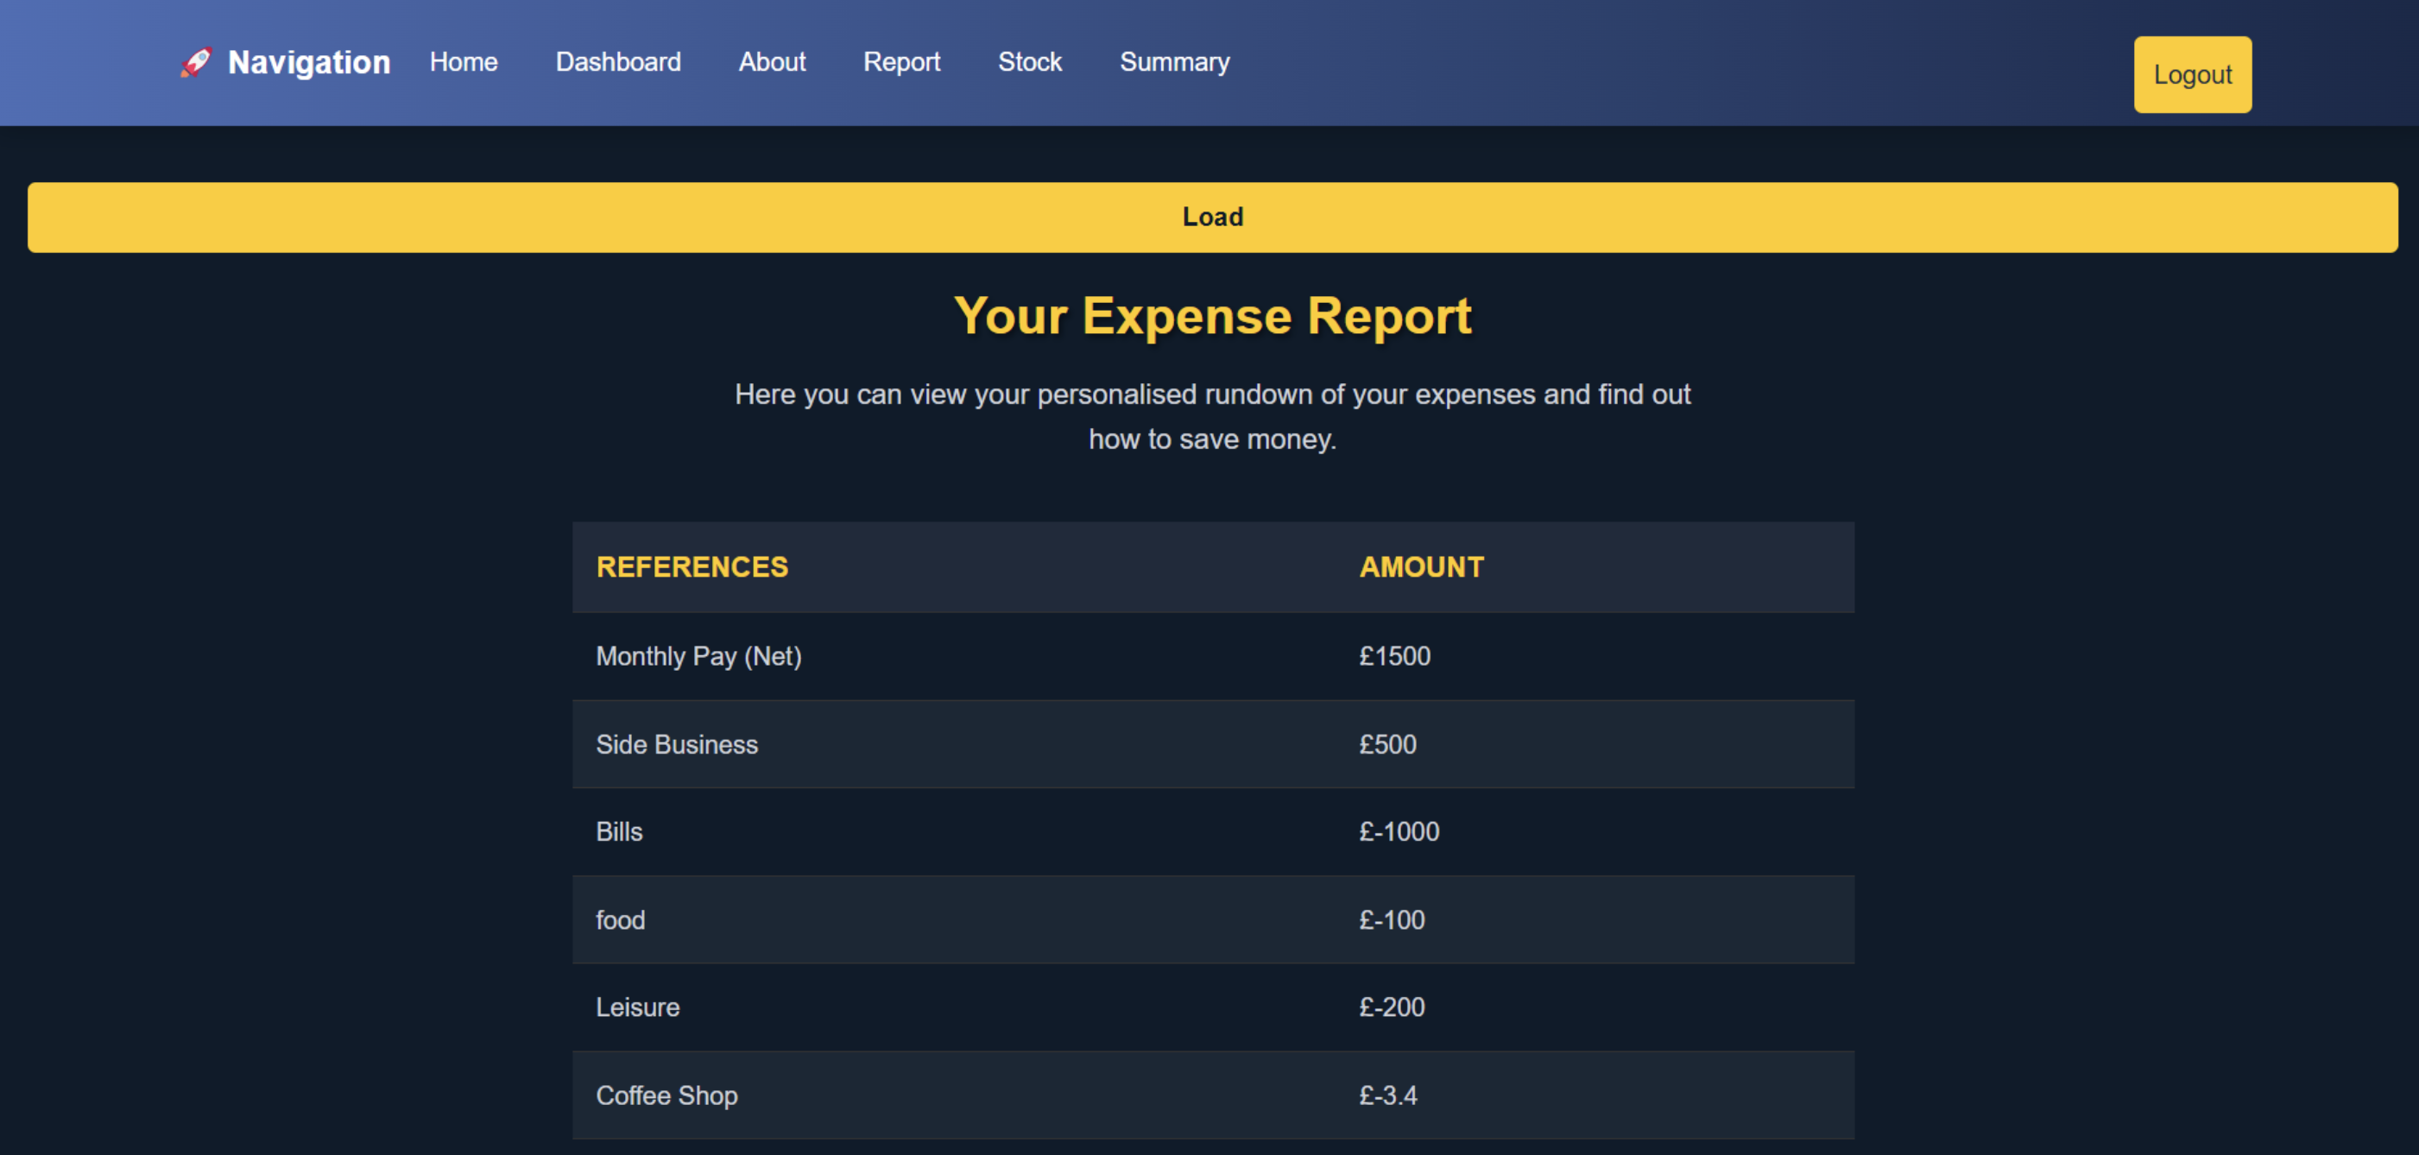Open the Home page link

(463, 62)
